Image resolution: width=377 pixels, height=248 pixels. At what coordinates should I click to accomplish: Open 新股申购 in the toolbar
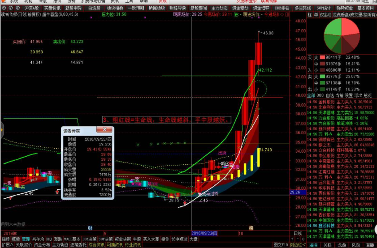tap(74, 8)
